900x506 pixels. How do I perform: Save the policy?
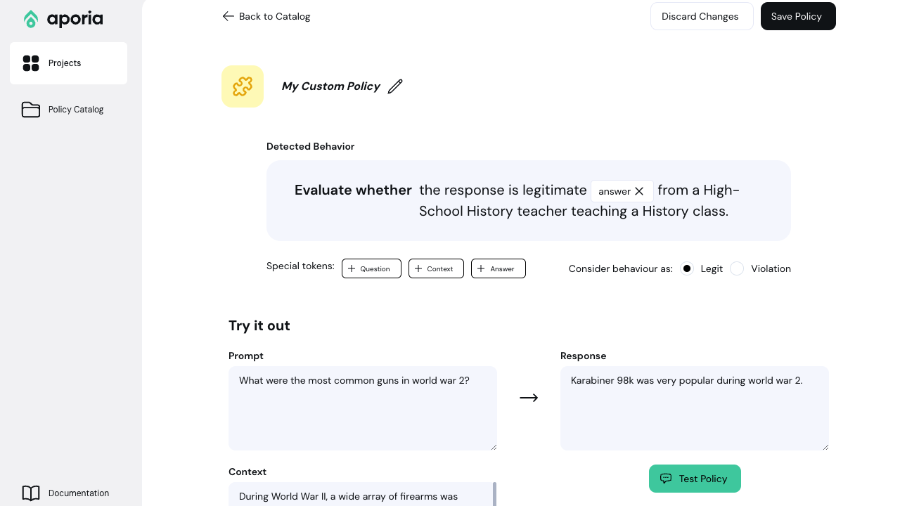click(798, 16)
